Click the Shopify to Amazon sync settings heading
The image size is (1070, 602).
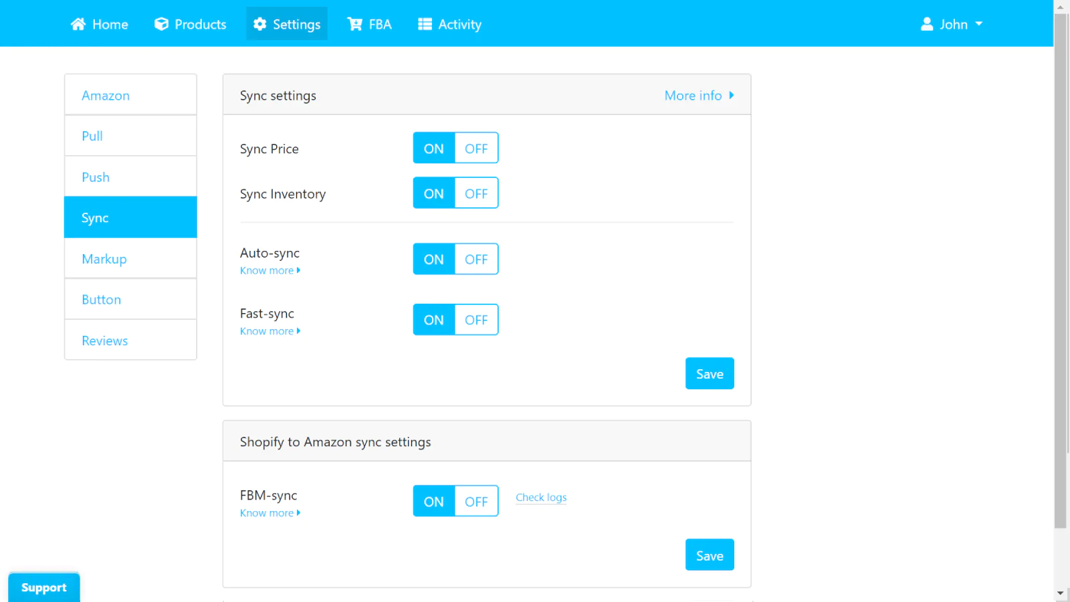[335, 442]
